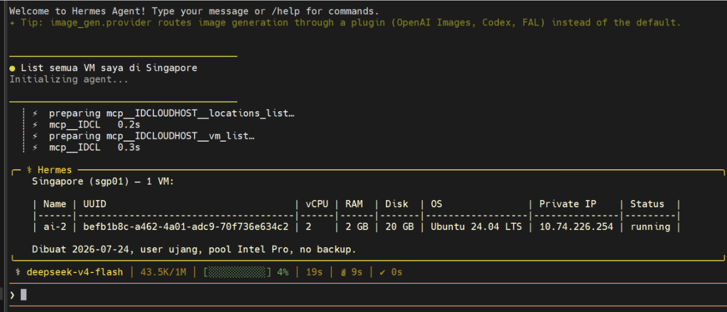727x312 pixels.
Task: Click the model icon before deepseek-v4-flash
Action: coord(18,272)
